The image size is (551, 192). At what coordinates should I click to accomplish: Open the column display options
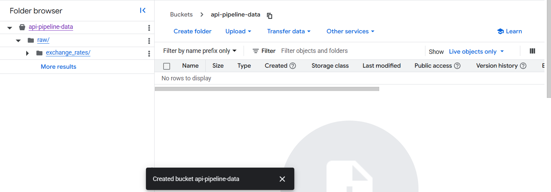pyautogui.click(x=532, y=51)
